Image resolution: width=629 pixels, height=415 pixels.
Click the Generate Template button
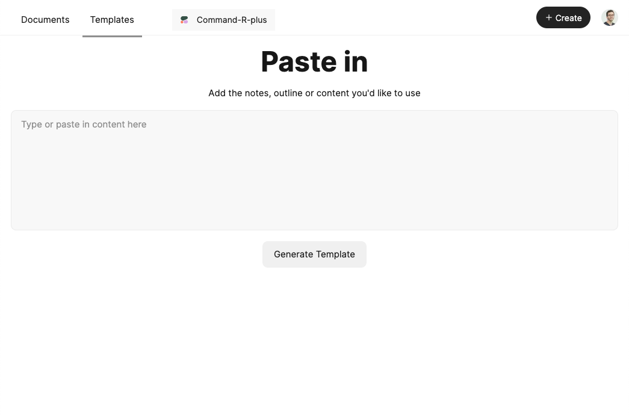(314, 254)
